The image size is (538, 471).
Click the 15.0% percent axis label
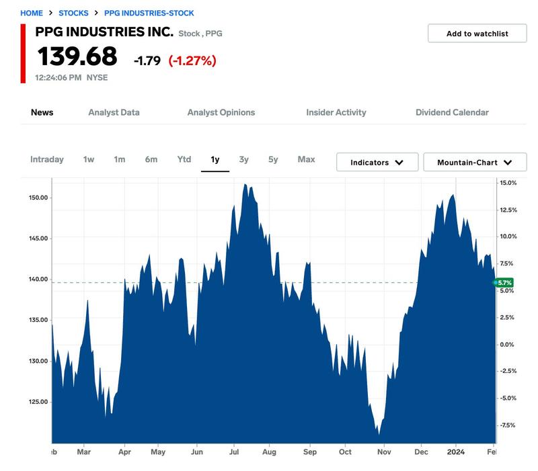pyautogui.click(x=508, y=183)
